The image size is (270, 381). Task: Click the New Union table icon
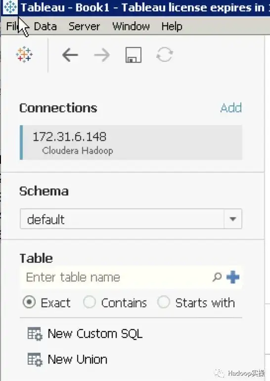35,360
